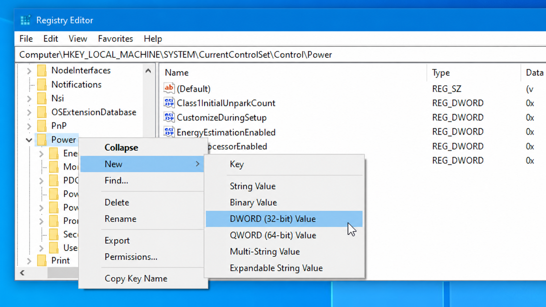Screen dimensions: 546x307
Task: Click the Sec subkey folder icon
Action: point(54,234)
